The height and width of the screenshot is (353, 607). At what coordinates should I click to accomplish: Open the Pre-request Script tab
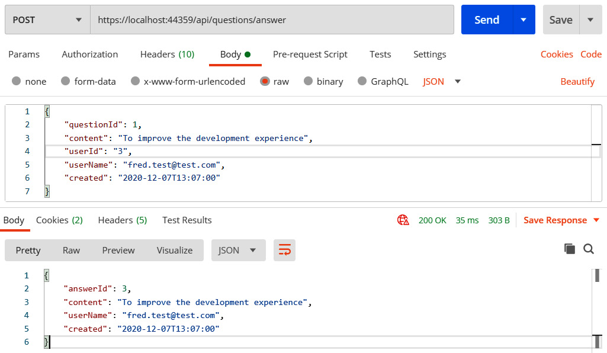click(x=310, y=54)
